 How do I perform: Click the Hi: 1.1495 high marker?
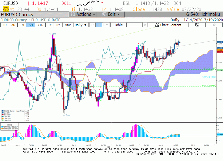(53, 34)
